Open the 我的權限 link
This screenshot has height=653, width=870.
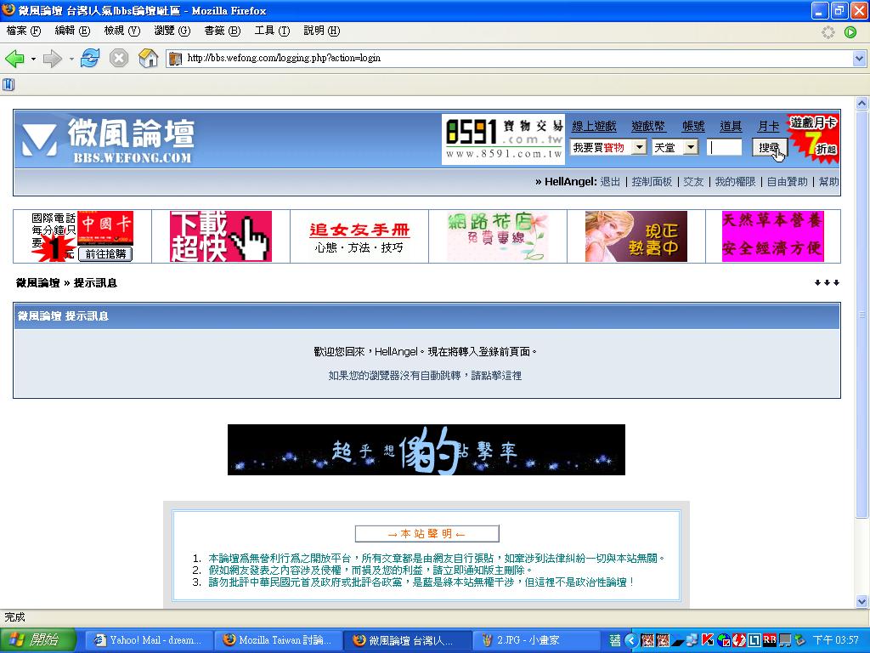(x=735, y=182)
